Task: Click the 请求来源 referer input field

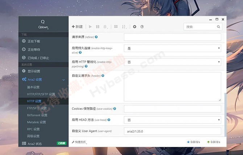Action: pos(172,37)
